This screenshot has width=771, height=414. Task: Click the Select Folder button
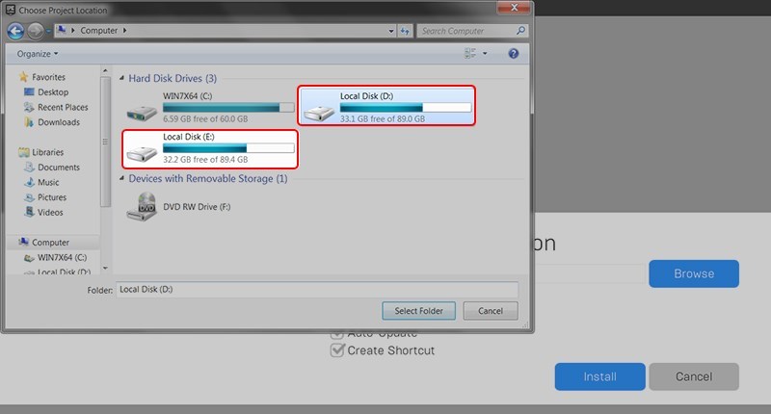coord(419,311)
